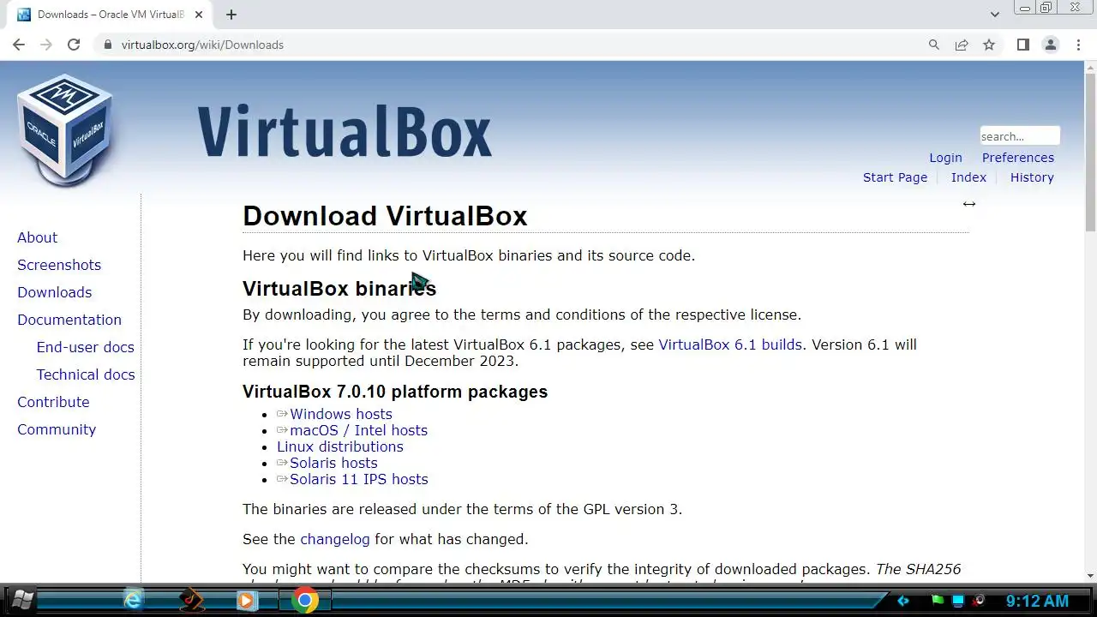1097x617 pixels.
Task: Open the media player taskbar icon
Action: [247, 601]
